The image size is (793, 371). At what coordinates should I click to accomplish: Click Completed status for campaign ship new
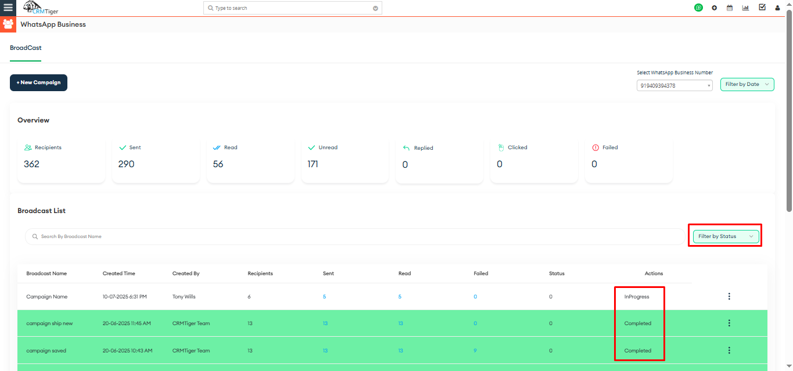coord(638,323)
